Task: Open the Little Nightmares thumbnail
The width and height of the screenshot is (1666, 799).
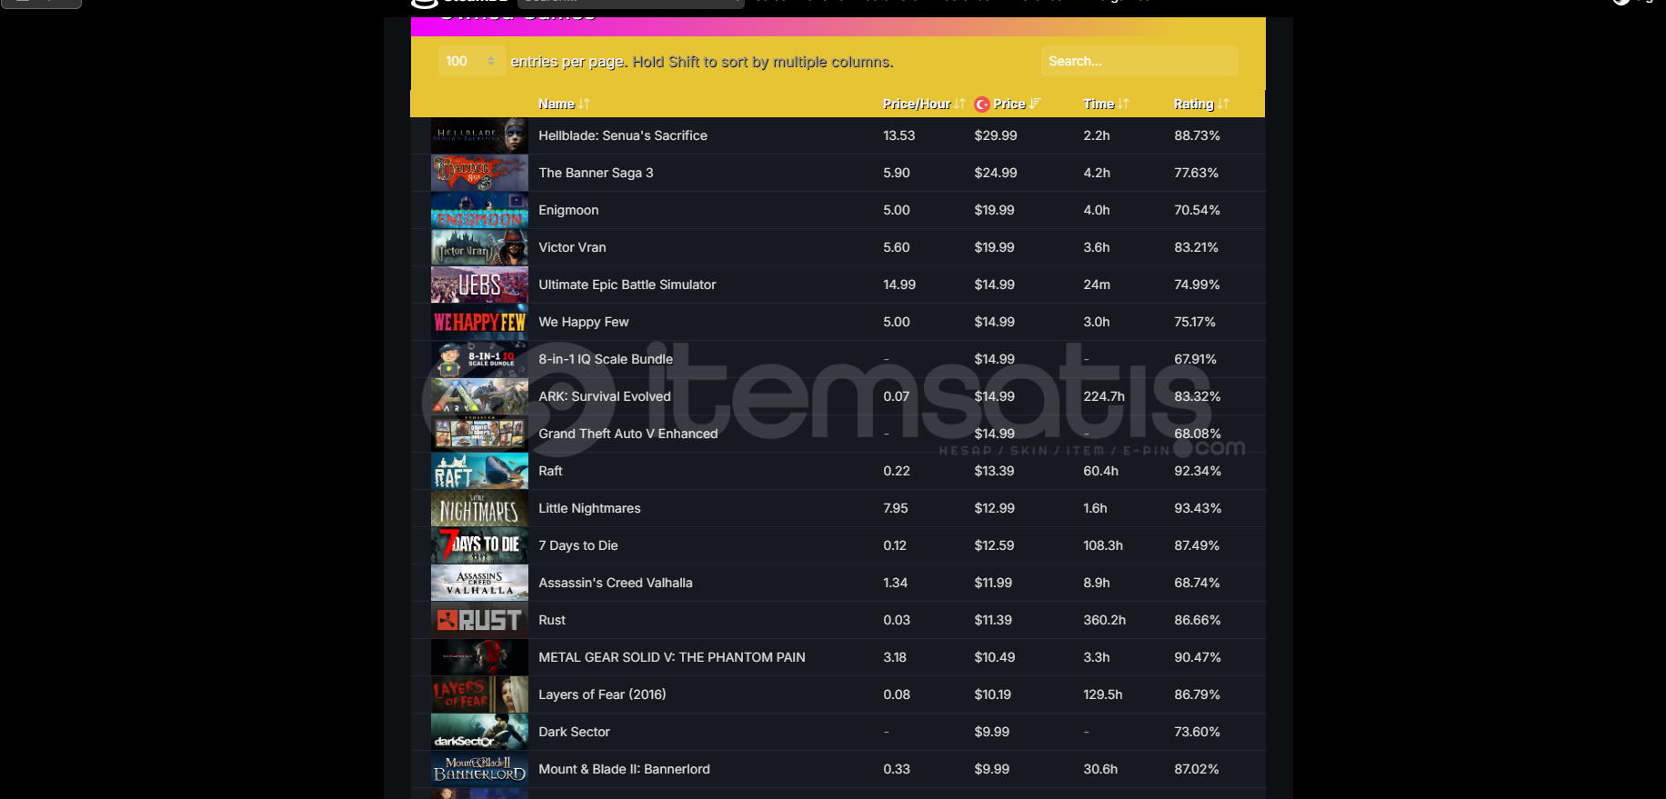Action: 479,508
